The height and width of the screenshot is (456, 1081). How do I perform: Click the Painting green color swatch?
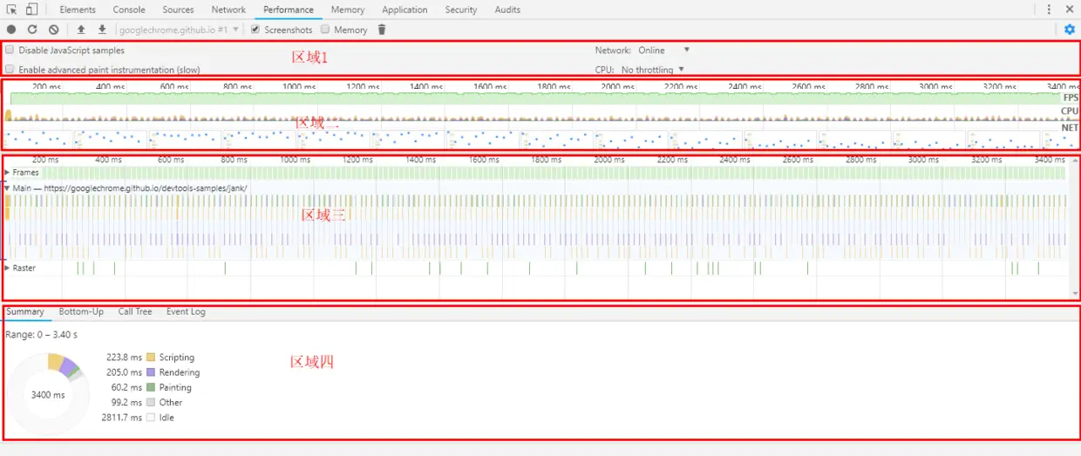(x=151, y=387)
